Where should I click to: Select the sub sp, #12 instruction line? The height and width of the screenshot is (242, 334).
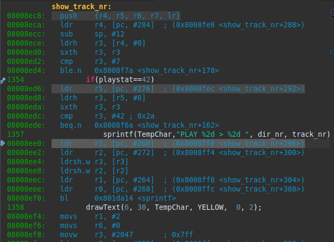[92, 34]
